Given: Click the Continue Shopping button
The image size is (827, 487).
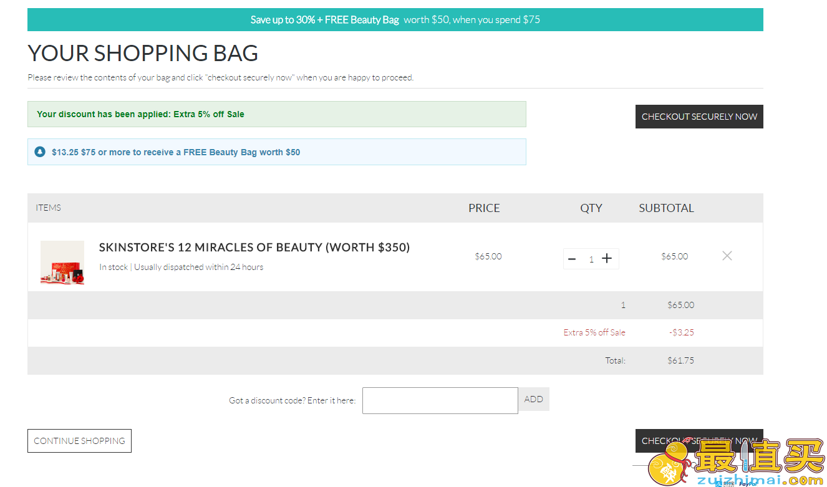Looking at the screenshot, I should 79,441.
